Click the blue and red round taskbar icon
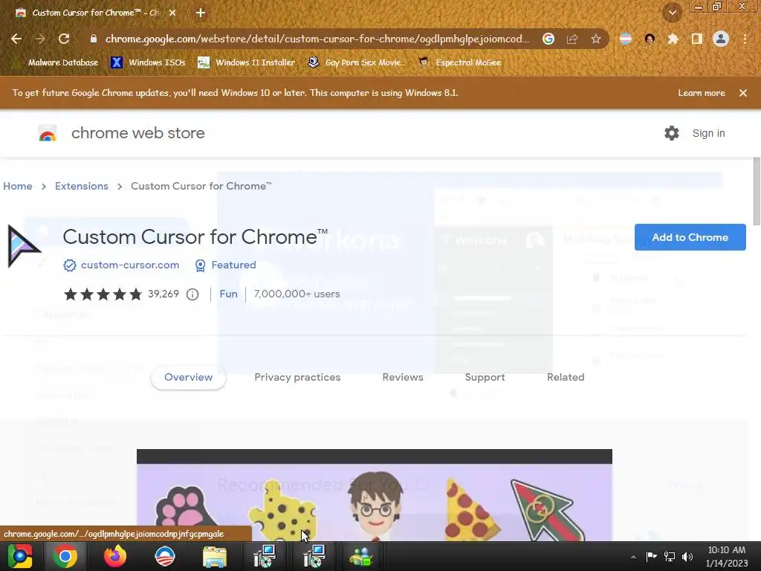761x571 pixels. coord(164,556)
